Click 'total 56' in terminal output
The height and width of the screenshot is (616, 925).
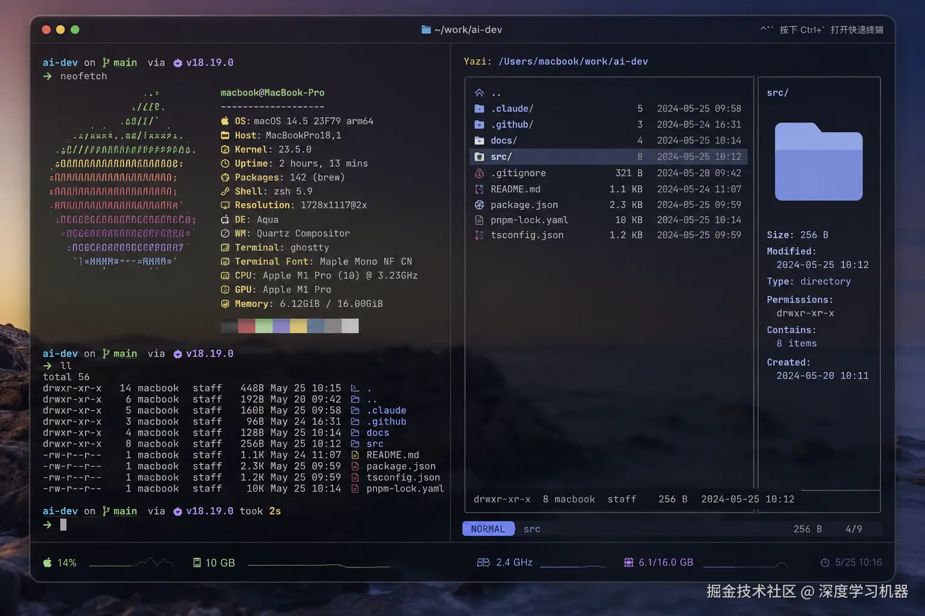[x=66, y=377]
